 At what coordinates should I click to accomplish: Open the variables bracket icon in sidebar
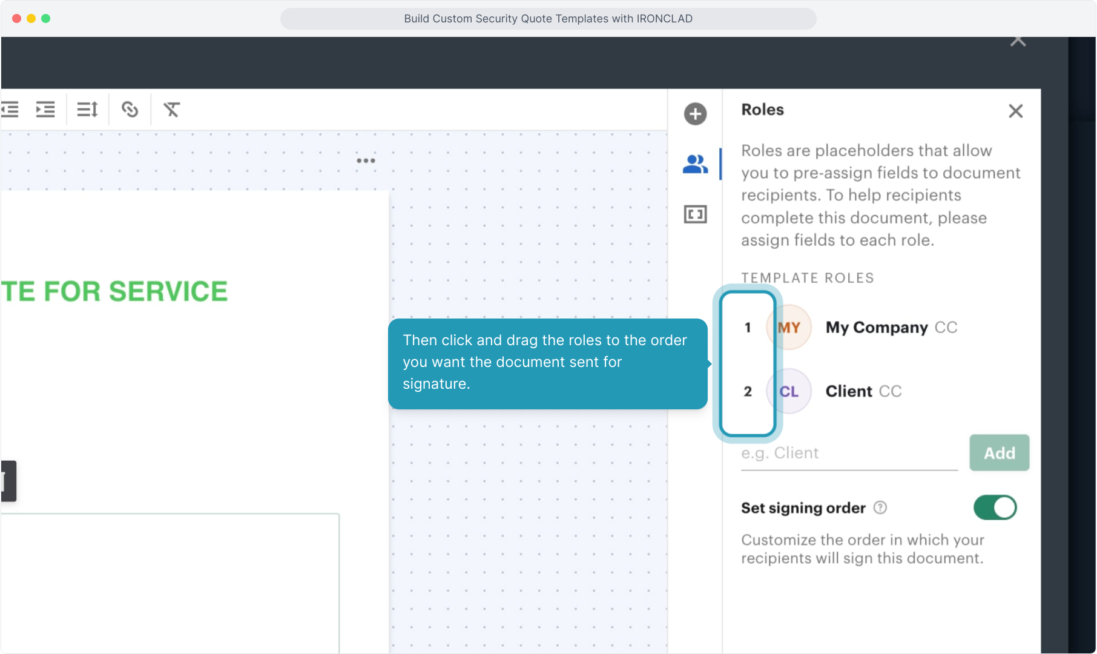695,214
